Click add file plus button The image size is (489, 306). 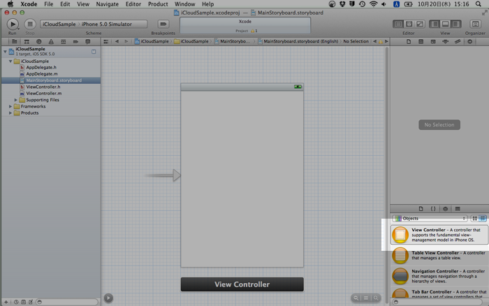point(6,302)
